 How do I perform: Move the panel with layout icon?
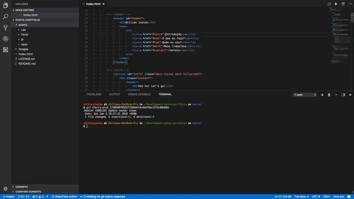(343, 95)
